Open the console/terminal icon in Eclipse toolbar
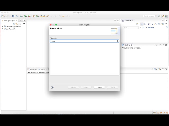Image resolution: width=169 pixels, height=126 pixels. point(13,16)
